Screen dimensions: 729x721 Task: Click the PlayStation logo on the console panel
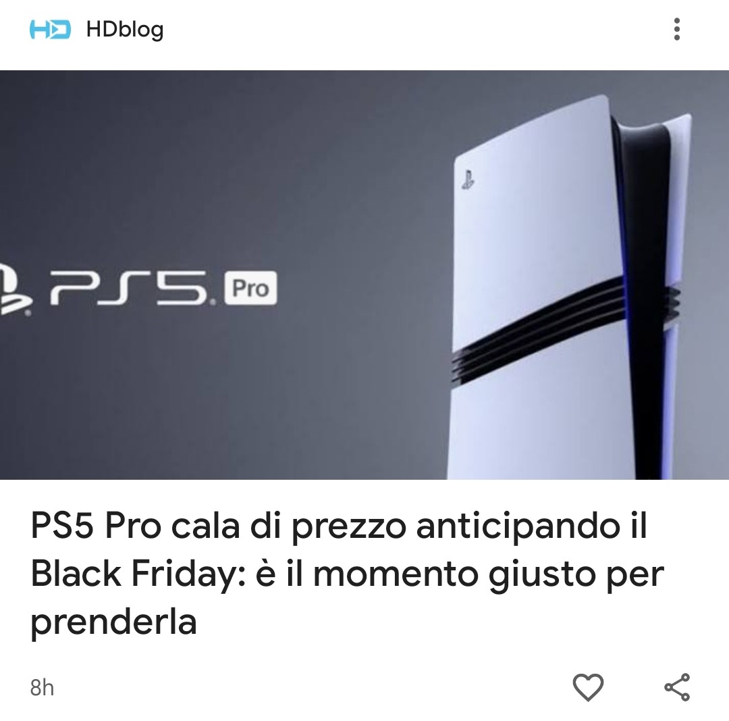click(468, 180)
